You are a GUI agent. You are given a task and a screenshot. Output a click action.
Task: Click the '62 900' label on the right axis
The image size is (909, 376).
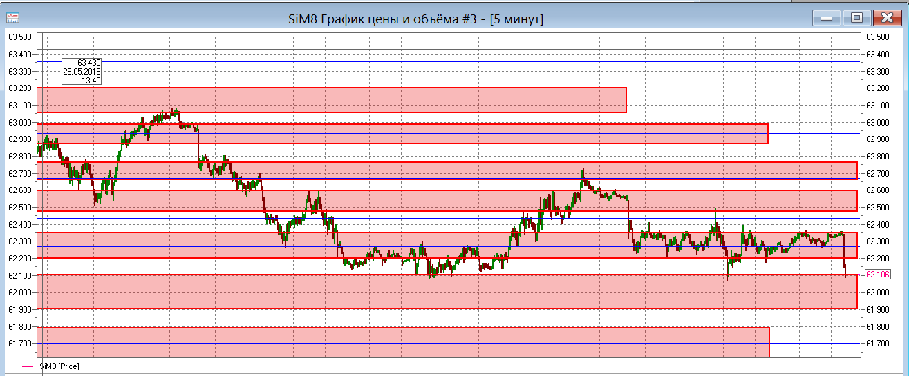pos(879,139)
